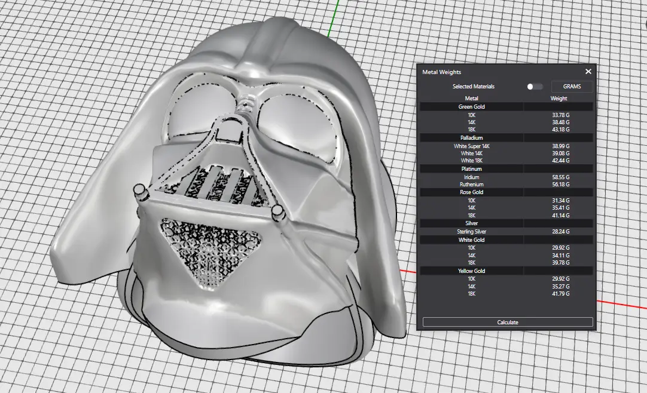Click the Metal column header
647x393 pixels.
pos(472,99)
